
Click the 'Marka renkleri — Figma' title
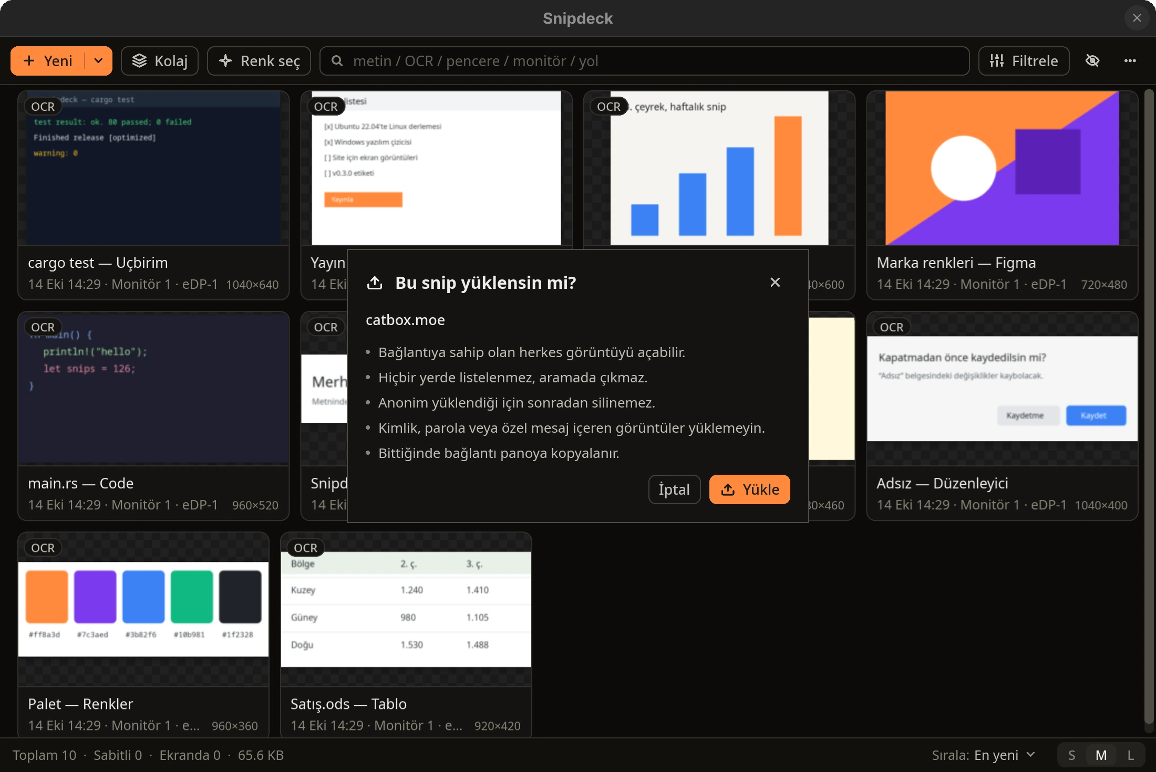956,263
